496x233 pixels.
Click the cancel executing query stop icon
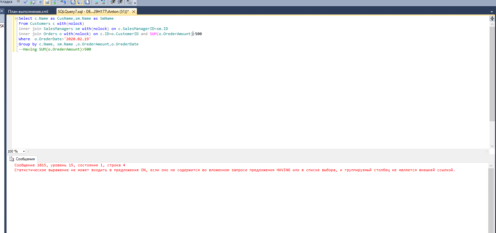18,2
